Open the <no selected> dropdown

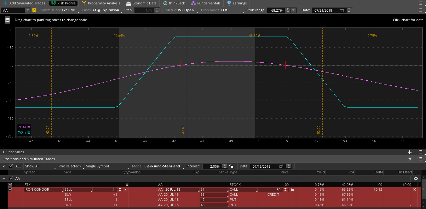[70, 166]
